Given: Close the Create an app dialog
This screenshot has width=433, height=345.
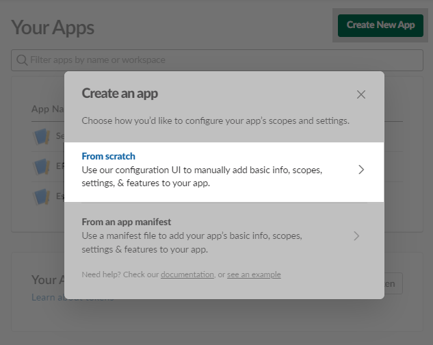Looking at the screenshot, I should point(361,94).
